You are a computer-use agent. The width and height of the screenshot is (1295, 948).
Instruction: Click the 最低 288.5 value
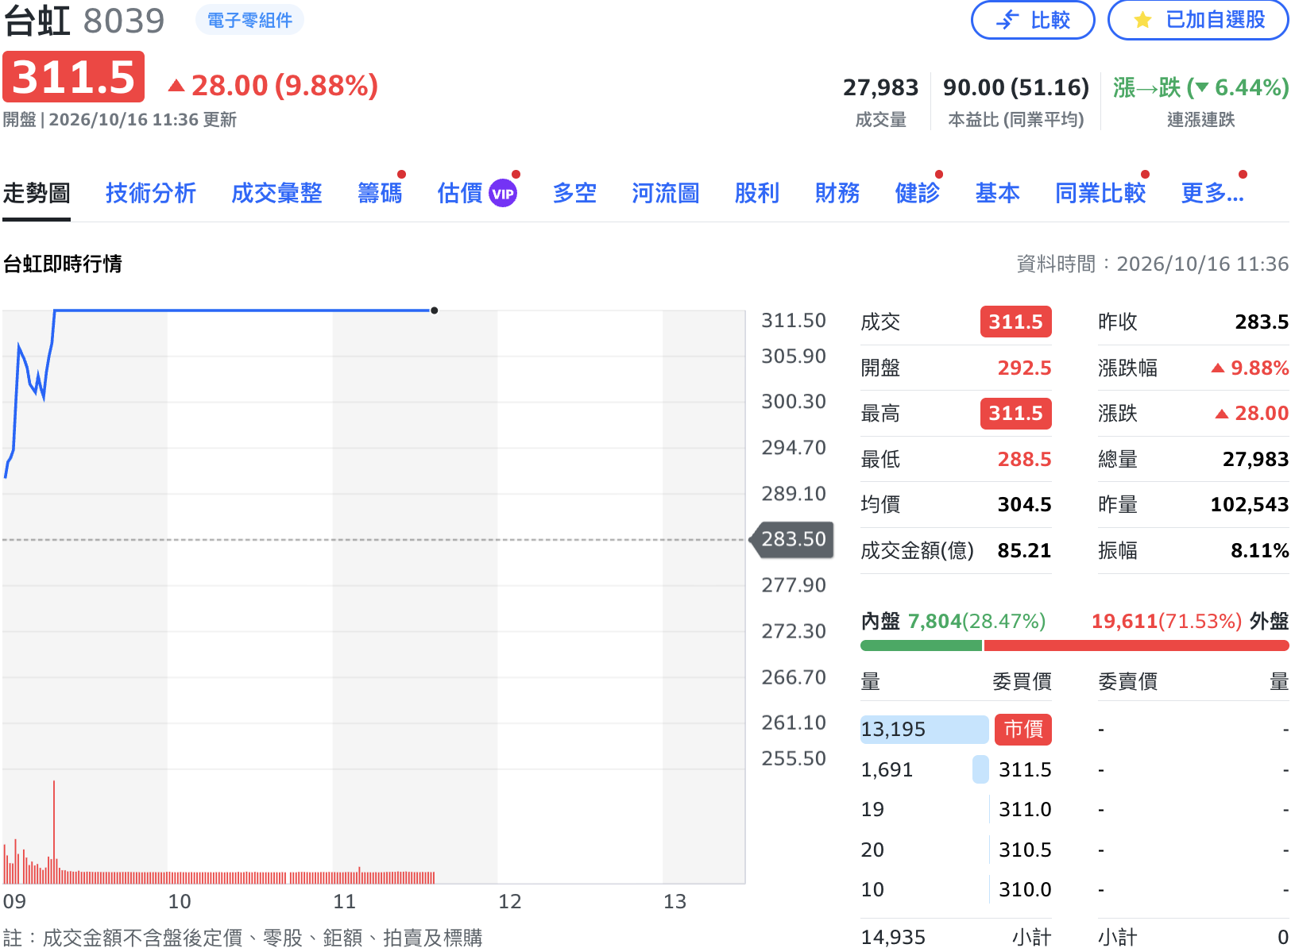coord(1025,459)
